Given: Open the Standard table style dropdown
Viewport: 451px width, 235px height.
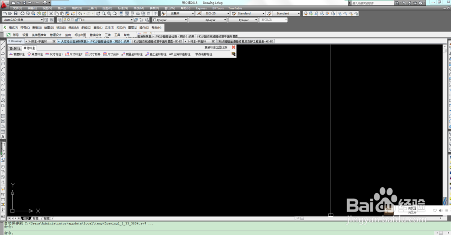Looking at the screenshot, I should click(250, 14).
